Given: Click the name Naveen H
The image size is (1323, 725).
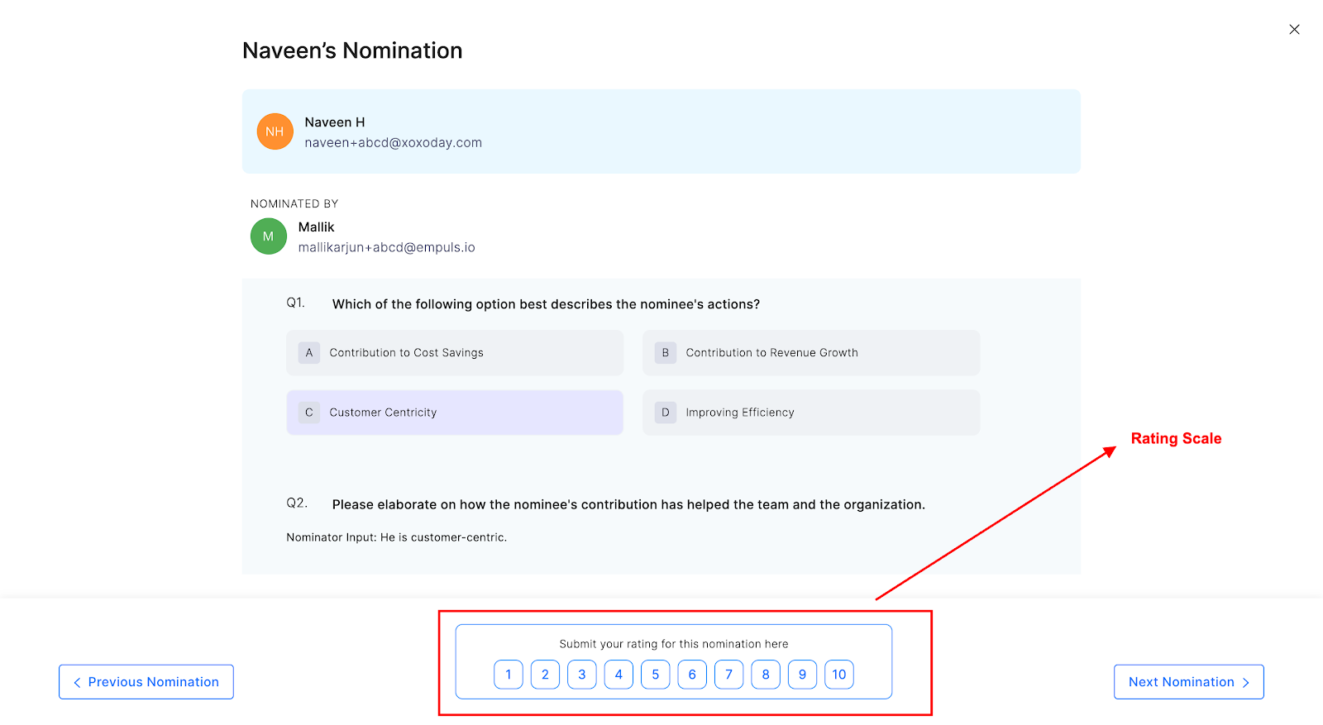Looking at the screenshot, I should pos(335,122).
